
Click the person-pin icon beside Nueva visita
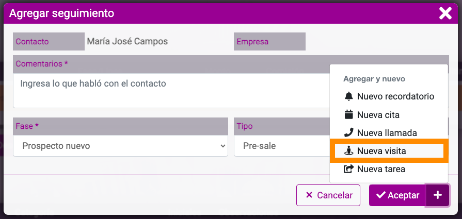(348, 151)
